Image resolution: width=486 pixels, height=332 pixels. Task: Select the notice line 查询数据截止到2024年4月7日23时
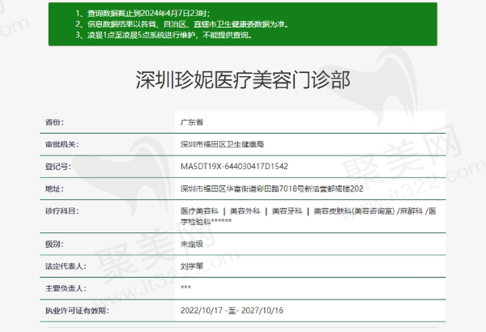point(143,13)
